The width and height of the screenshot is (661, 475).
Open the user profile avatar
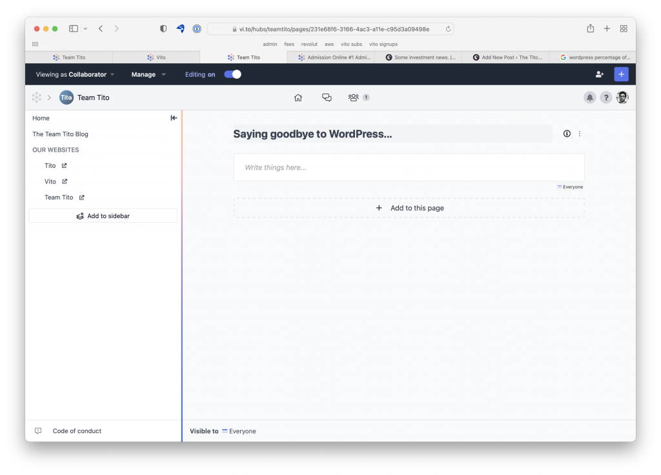click(622, 98)
